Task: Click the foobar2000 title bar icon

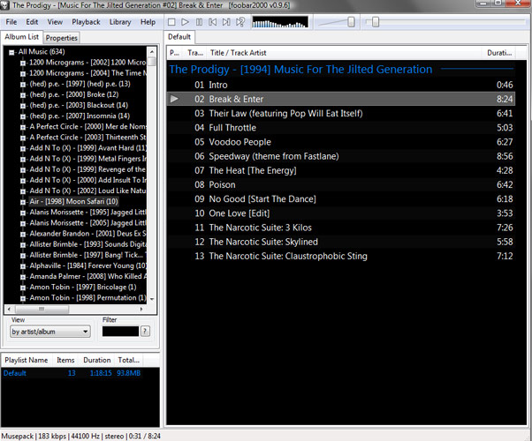Action: (4, 5)
